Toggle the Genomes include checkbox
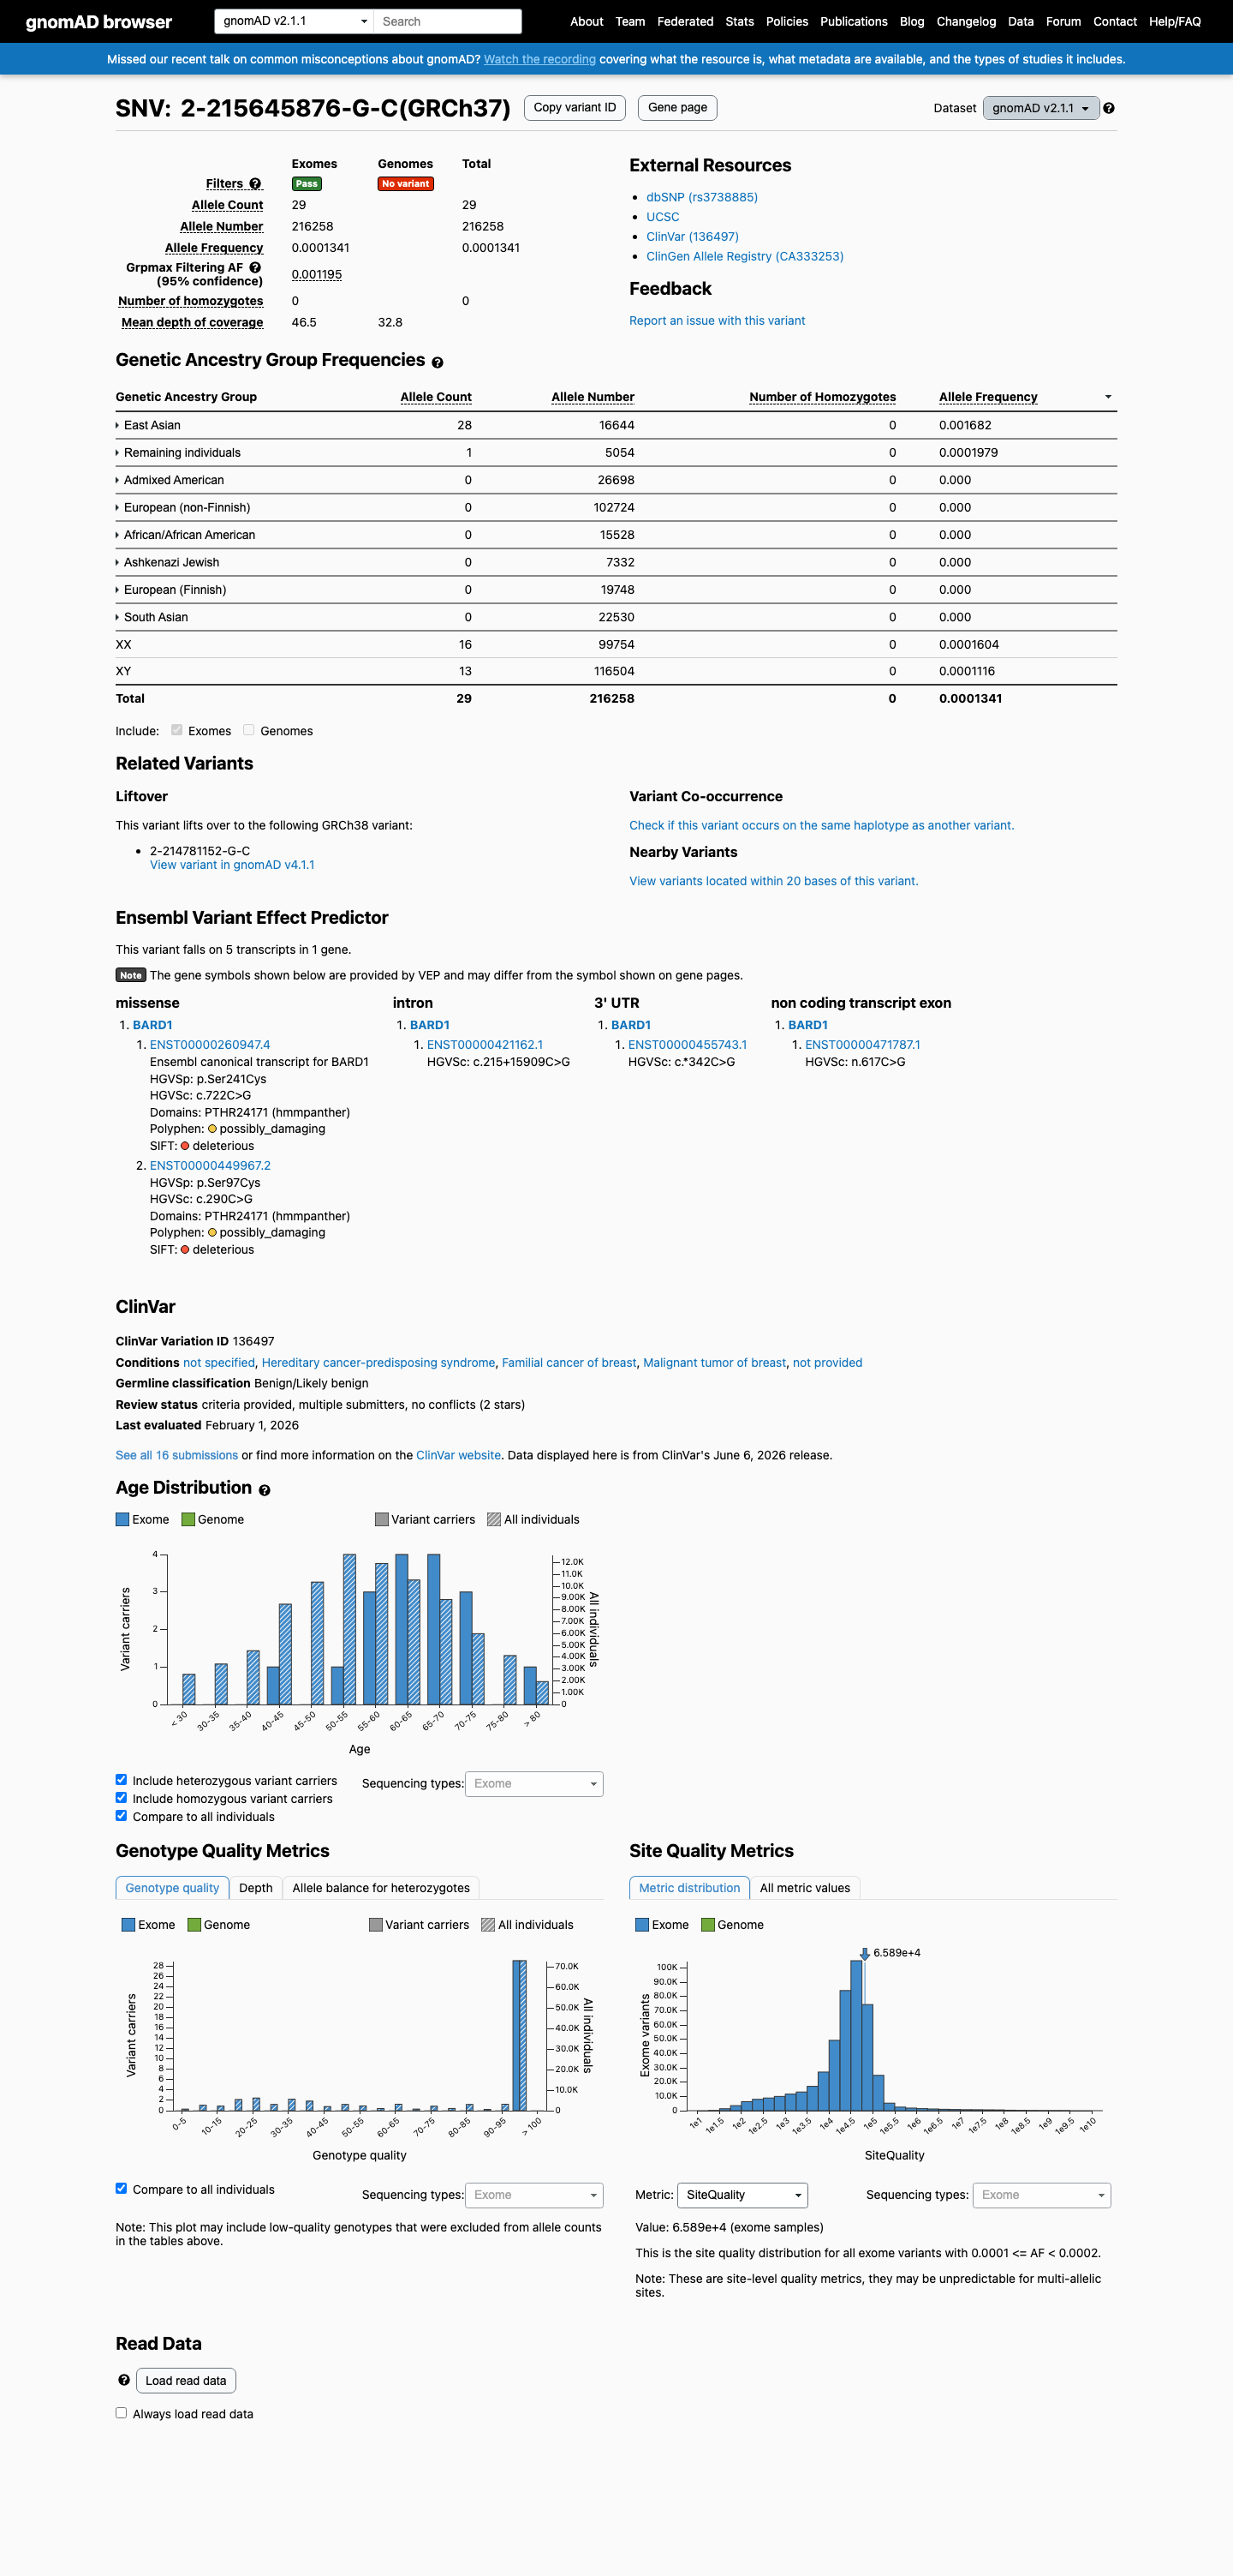 (x=249, y=730)
